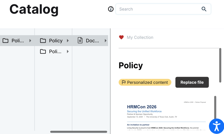Click the horizontal scrollbar under catalog columns
224x134 pixels.
point(79,132)
